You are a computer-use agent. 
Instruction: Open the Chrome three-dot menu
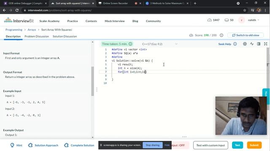tap(265, 10)
